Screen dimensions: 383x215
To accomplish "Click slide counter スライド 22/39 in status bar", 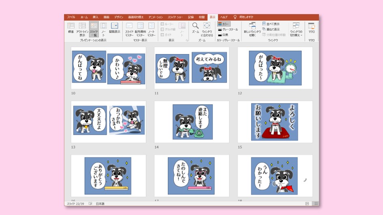I will click(x=75, y=204).
